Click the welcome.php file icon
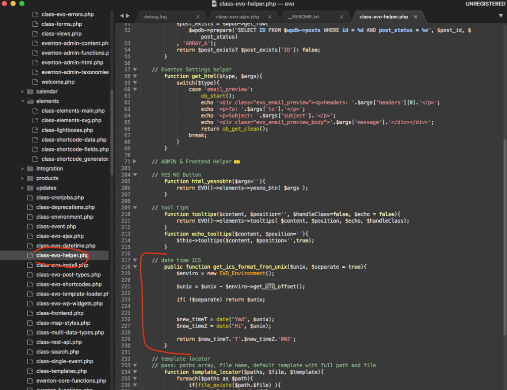This screenshot has height=390, width=507. coord(35,82)
